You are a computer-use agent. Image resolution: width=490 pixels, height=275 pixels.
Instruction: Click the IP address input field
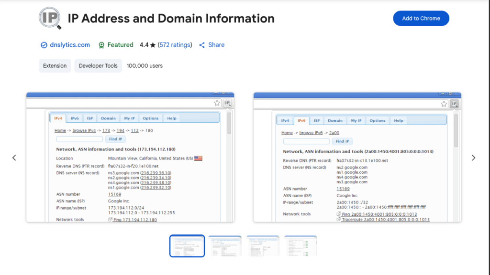pyautogui.click(x=79, y=139)
